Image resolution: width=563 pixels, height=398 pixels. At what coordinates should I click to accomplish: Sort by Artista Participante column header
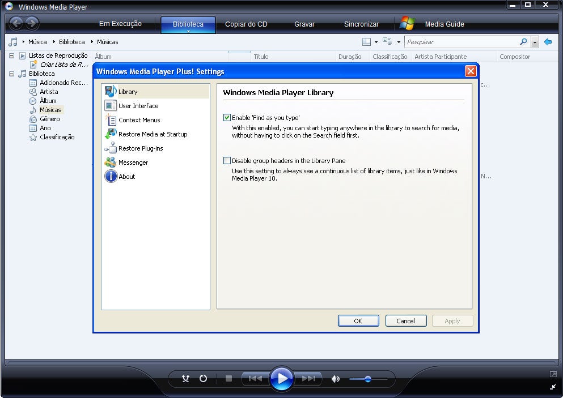454,57
